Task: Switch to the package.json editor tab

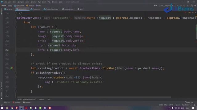Action: (69, 9)
